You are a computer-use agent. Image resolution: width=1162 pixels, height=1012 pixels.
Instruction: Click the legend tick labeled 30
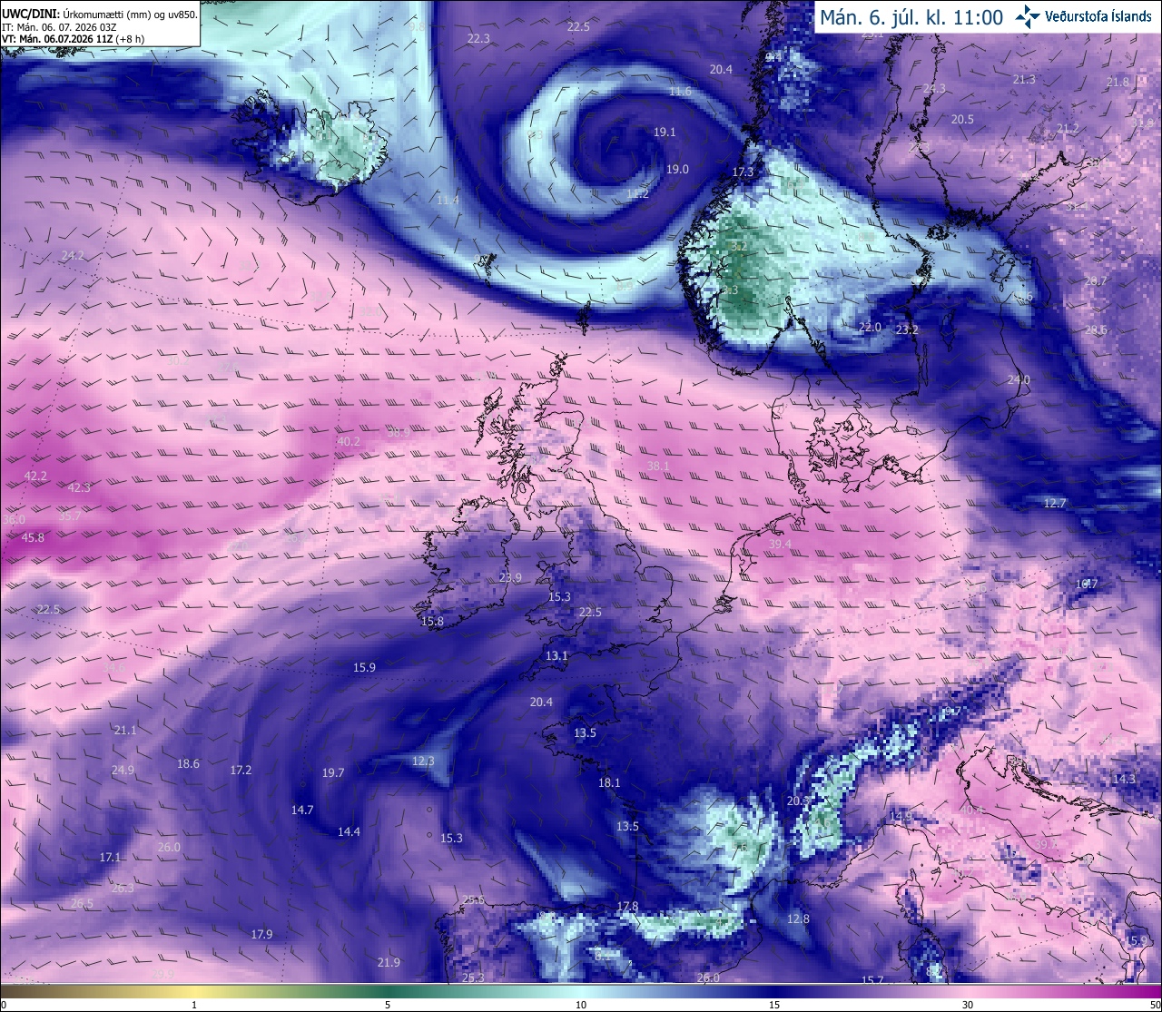click(968, 1005)
